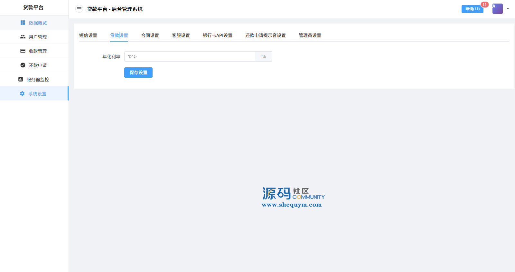Click the data overview dashboard icon

(x=23, y=23)
